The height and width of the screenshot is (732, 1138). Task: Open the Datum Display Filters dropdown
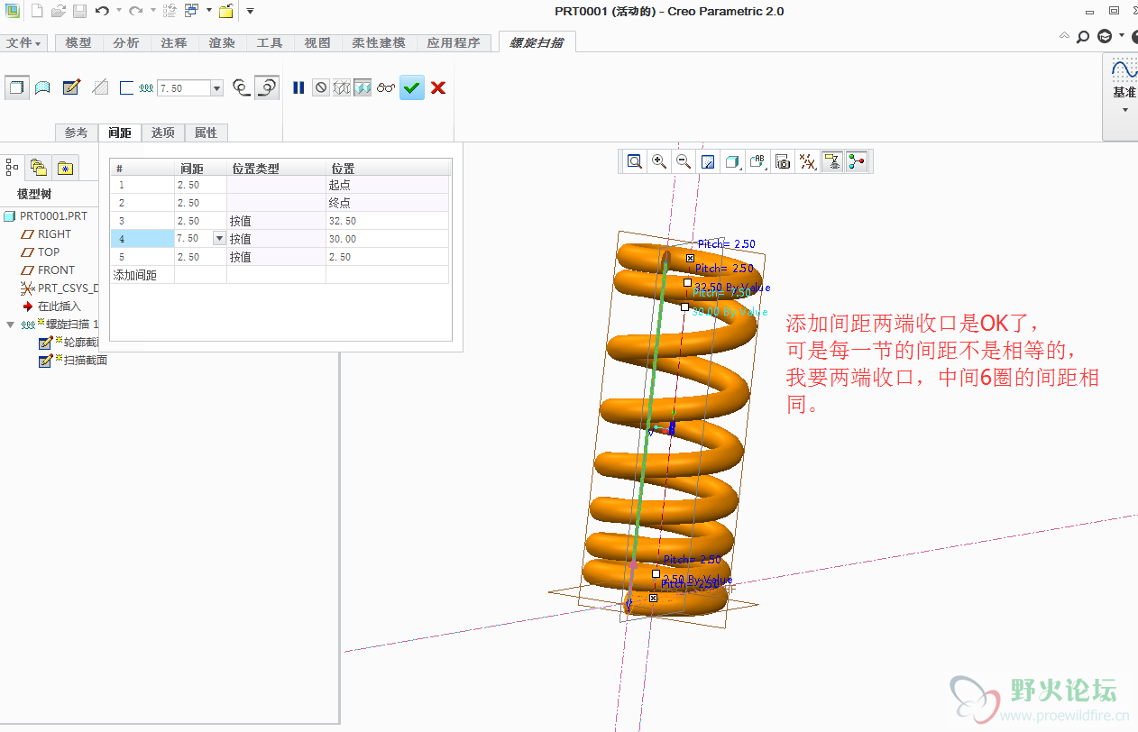[x=808, y=161]
